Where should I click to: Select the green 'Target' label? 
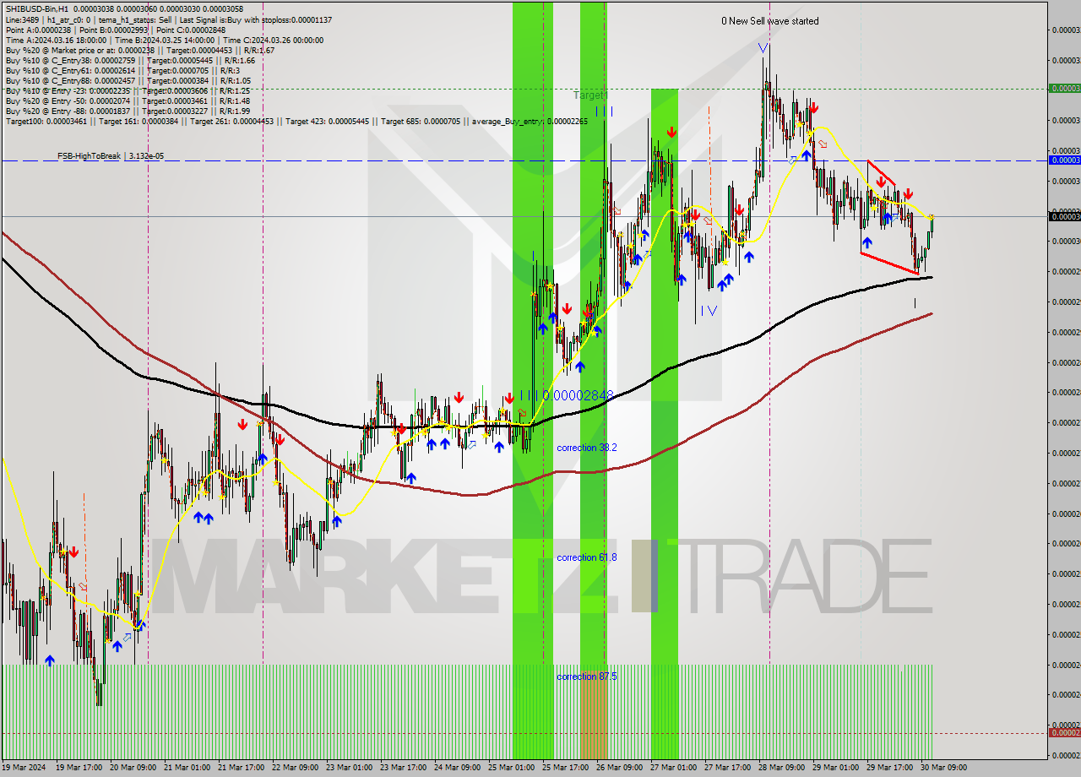coord(589,95)
